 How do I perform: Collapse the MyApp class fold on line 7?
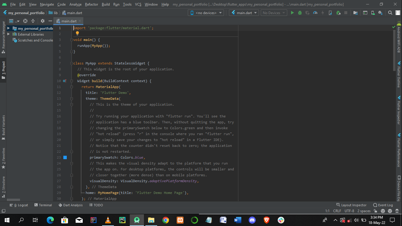click(x=71, y=63)
